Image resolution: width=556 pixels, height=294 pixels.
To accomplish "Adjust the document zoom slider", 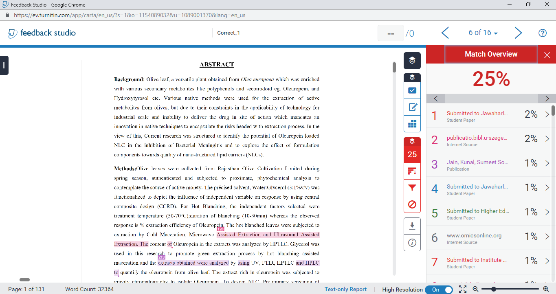I will click(x=494, y=289).
